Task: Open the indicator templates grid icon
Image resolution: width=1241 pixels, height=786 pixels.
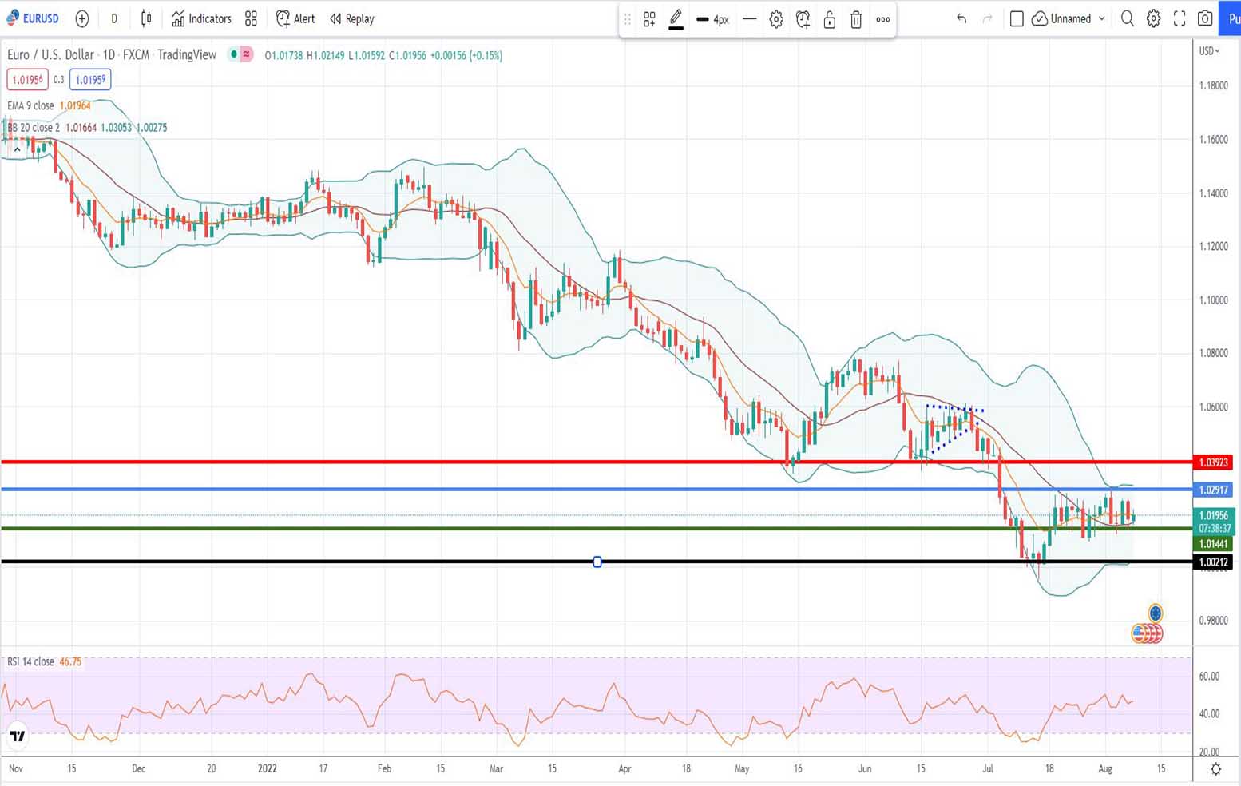Action: 251,18
